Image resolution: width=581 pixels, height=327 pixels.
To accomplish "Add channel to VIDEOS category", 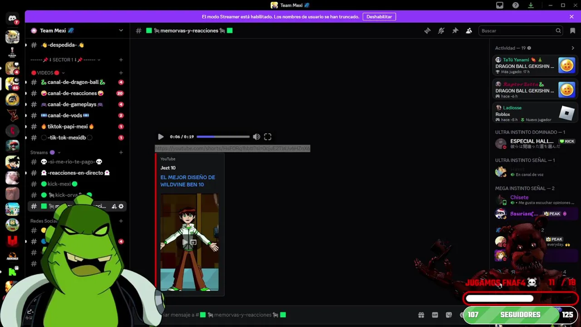I will [121, 73].
